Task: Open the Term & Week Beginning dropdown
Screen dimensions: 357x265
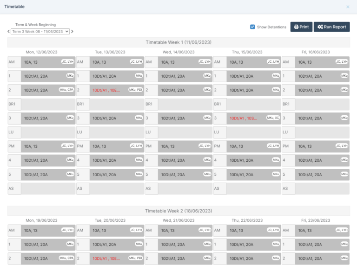Action: click(x=40, y=32)
